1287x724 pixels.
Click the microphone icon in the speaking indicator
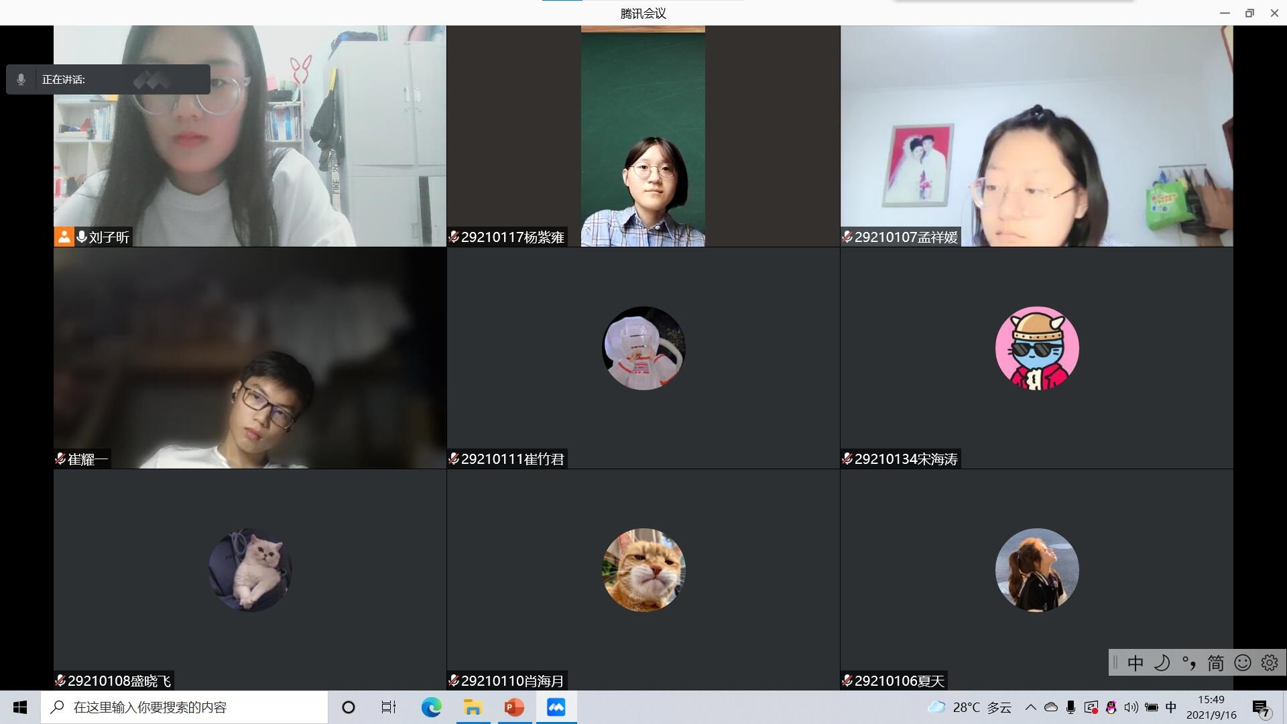21,79
